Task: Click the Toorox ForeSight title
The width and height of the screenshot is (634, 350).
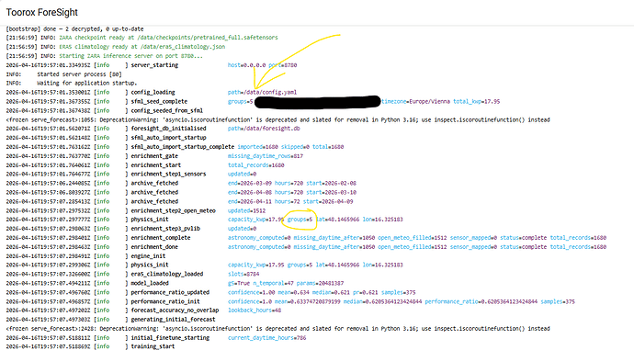Action: coord(42,12)
